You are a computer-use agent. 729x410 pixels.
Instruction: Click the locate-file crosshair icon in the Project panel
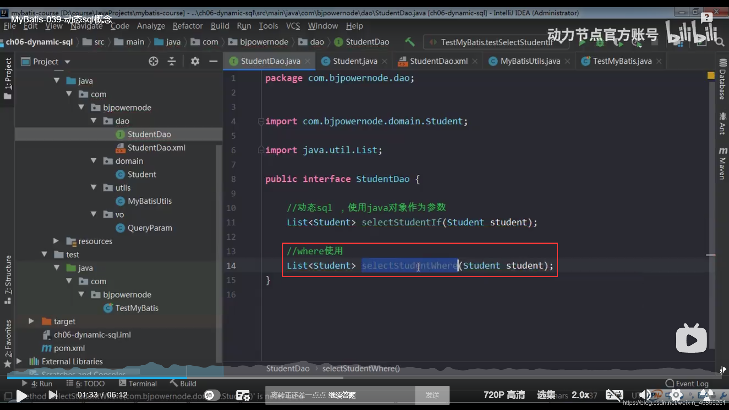click(153, 61)
